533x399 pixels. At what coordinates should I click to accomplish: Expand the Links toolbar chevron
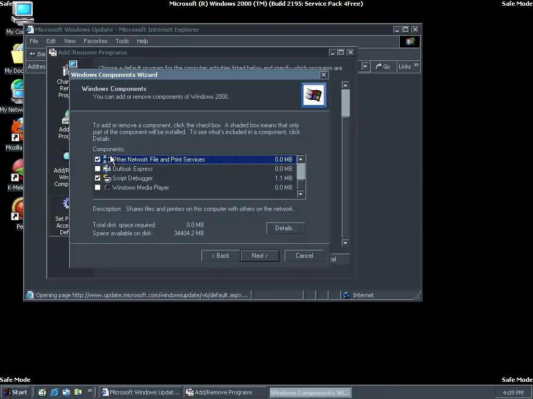click(x=416, y=65)
